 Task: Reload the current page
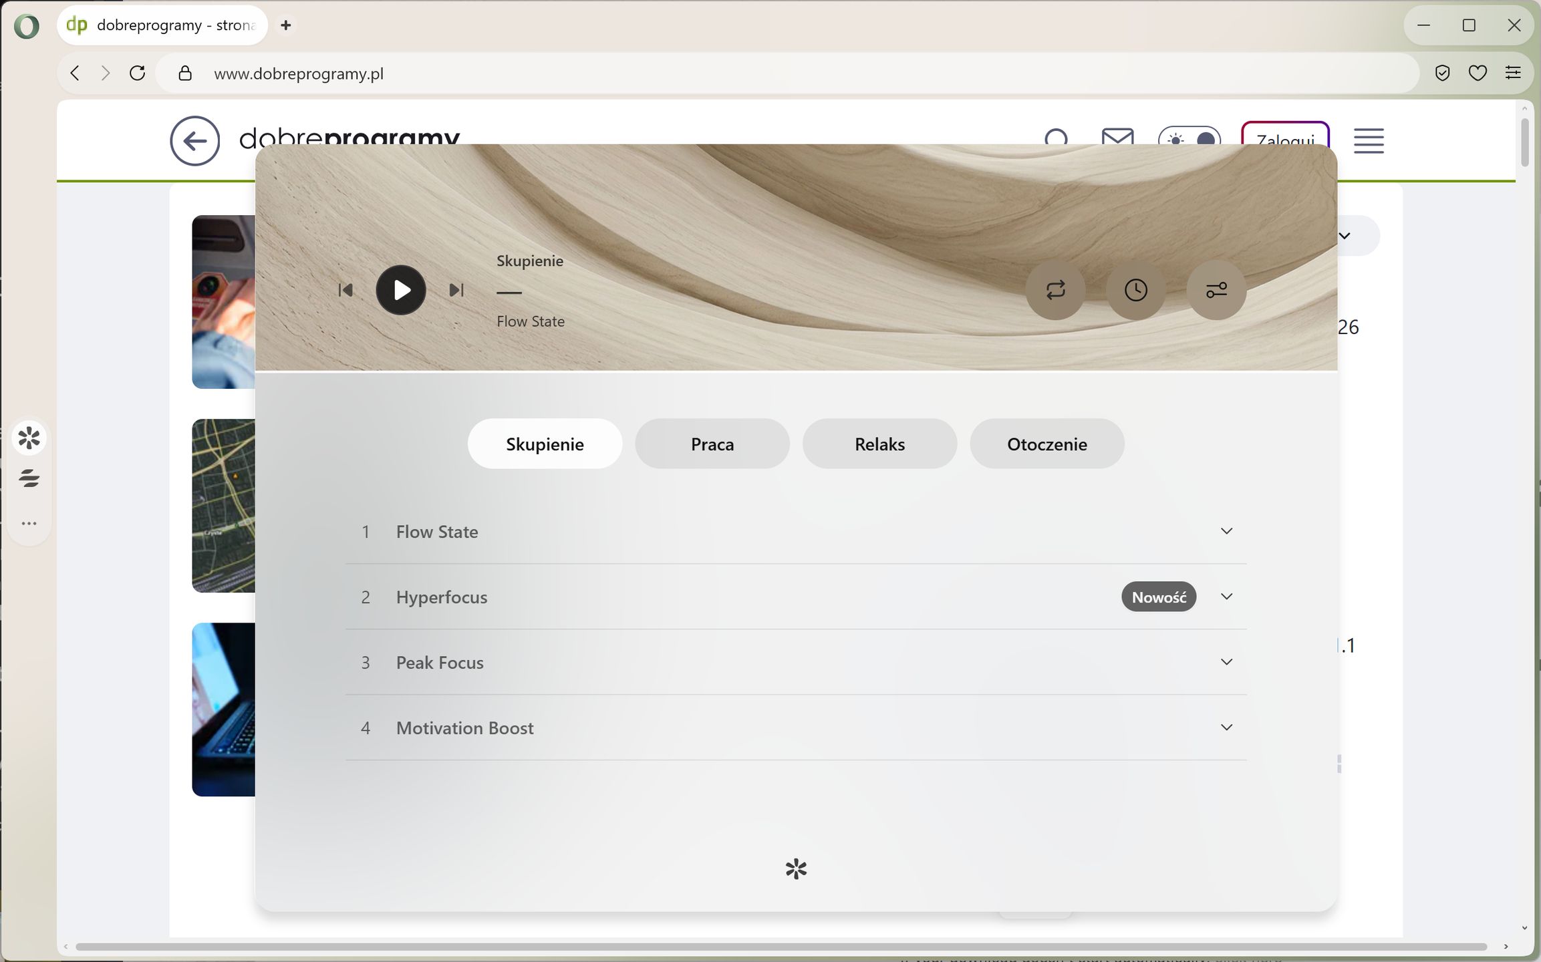coord(138,73)
